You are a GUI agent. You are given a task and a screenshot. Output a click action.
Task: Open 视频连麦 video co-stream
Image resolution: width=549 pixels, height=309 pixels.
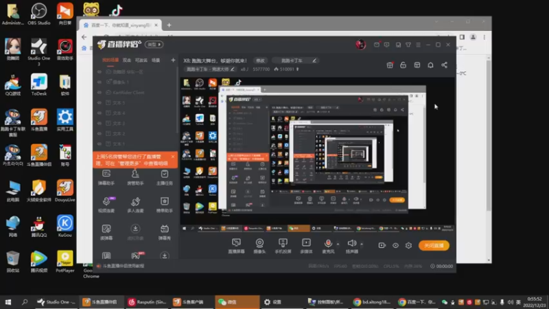[106, 205]
